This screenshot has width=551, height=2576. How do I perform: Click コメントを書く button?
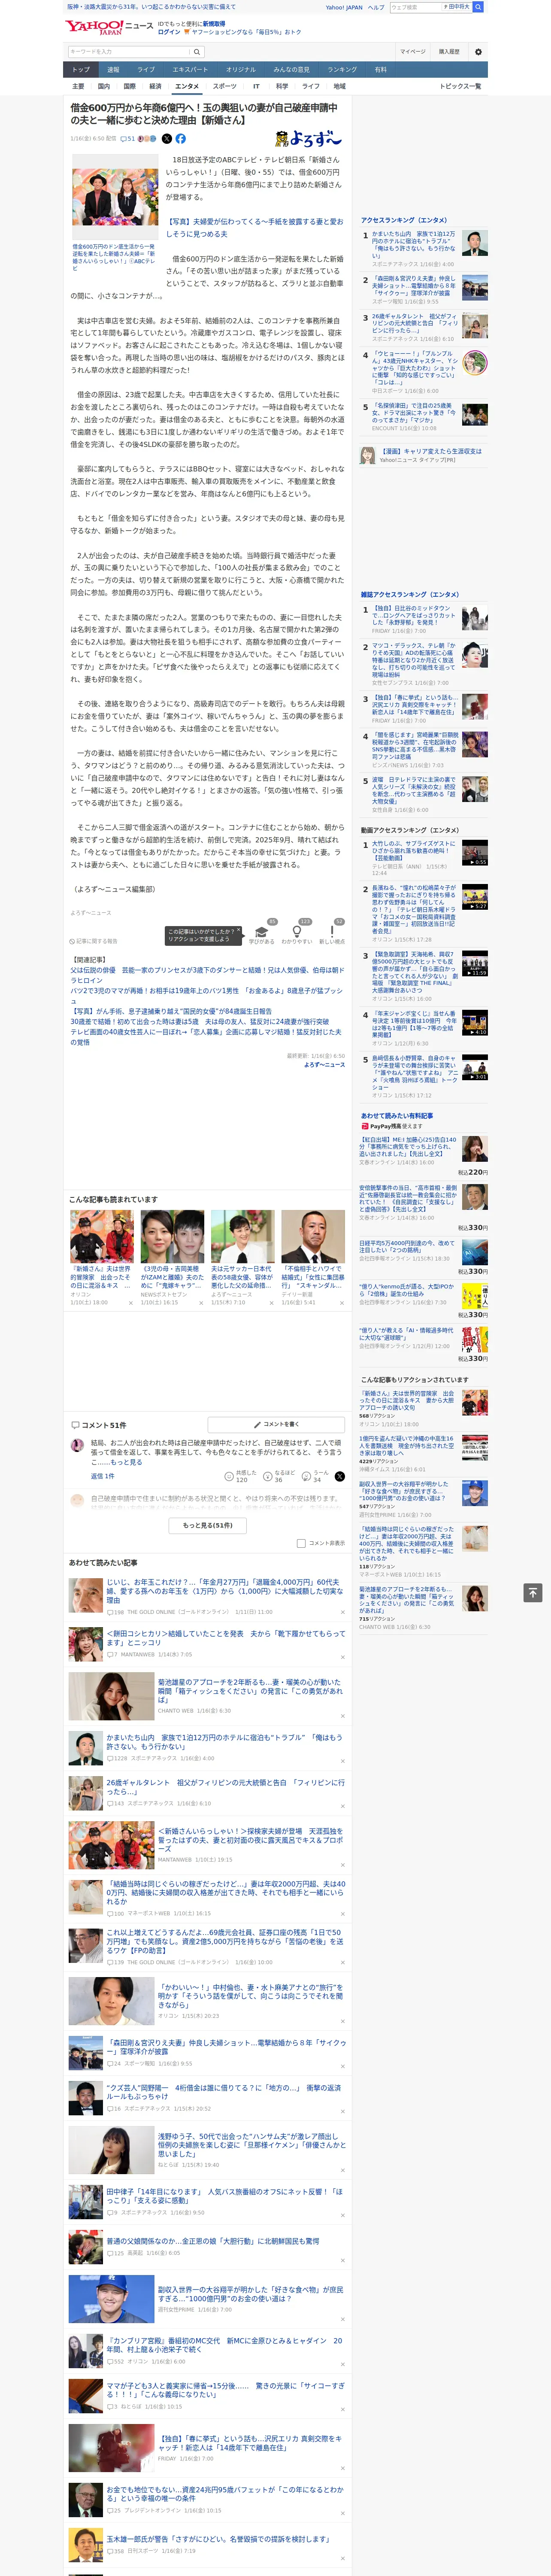point(276,1424)
